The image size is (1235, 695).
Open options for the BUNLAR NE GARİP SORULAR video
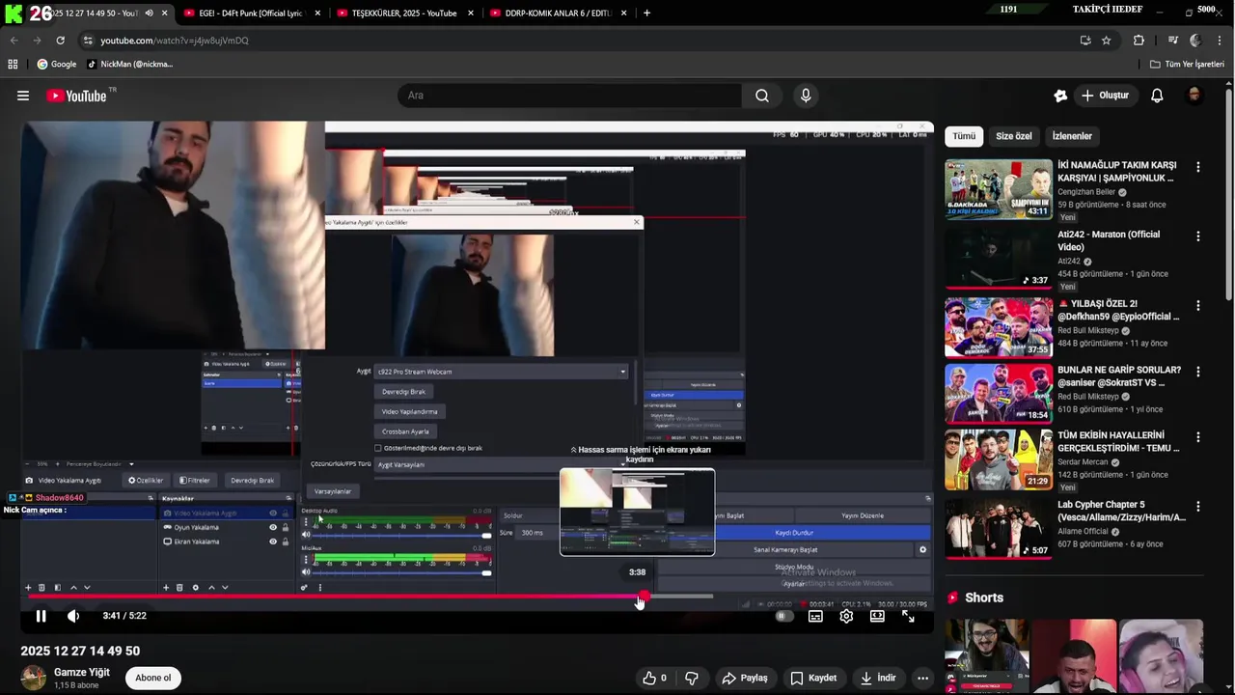1198,372
